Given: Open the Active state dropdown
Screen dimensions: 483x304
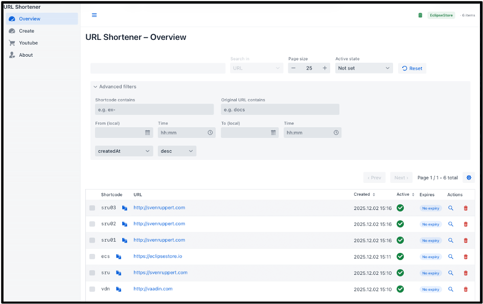Looking at the screenshot, I should pyautogui.click(x=363, y=68).
